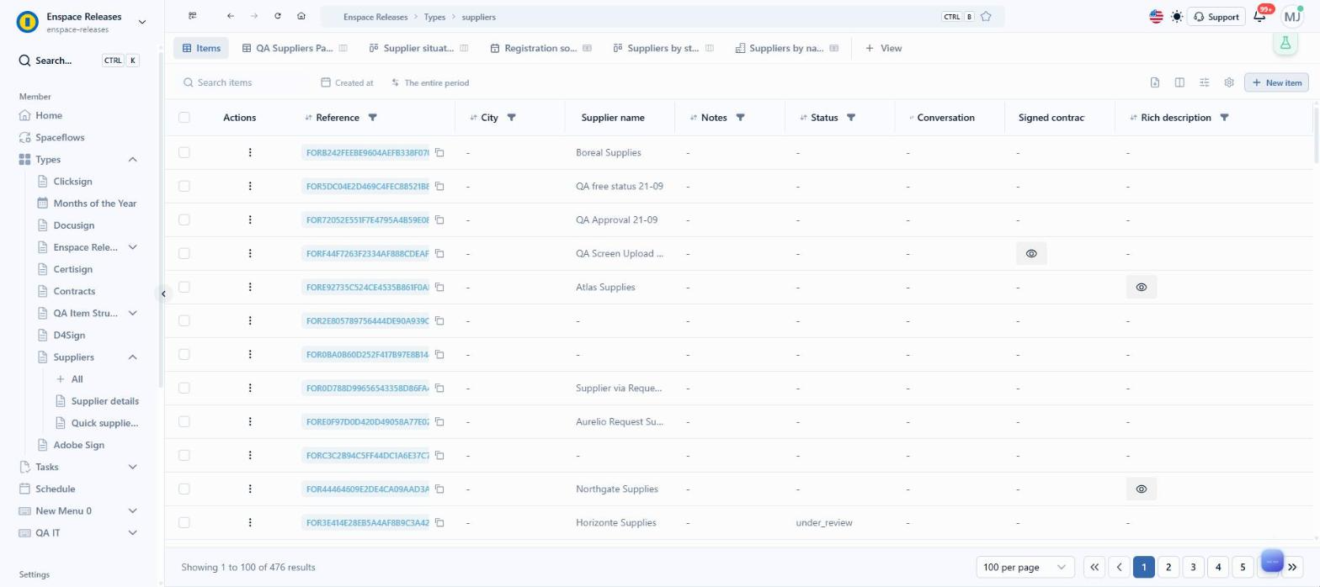Reload the page with refresh icon

coord(278,16)
